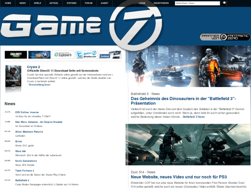Open the Game7 Twitter banner
Viewport: 251px width, 188px height.
[x=86, y=55]
